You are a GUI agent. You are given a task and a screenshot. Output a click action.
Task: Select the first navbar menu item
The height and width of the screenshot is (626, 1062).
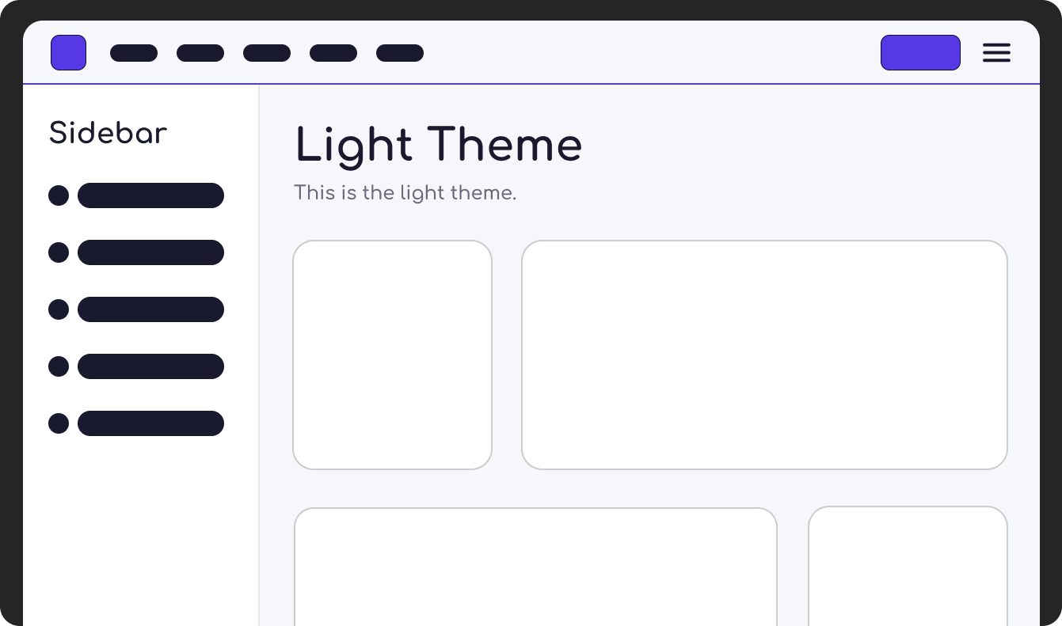click(134, 52)
